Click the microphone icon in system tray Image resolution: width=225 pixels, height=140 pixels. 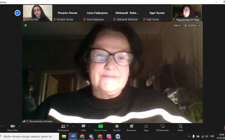click(193, 136)
